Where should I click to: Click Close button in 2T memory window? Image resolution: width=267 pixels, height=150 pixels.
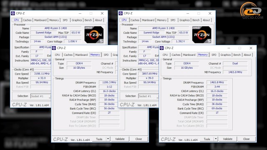[x=139, y=139]
